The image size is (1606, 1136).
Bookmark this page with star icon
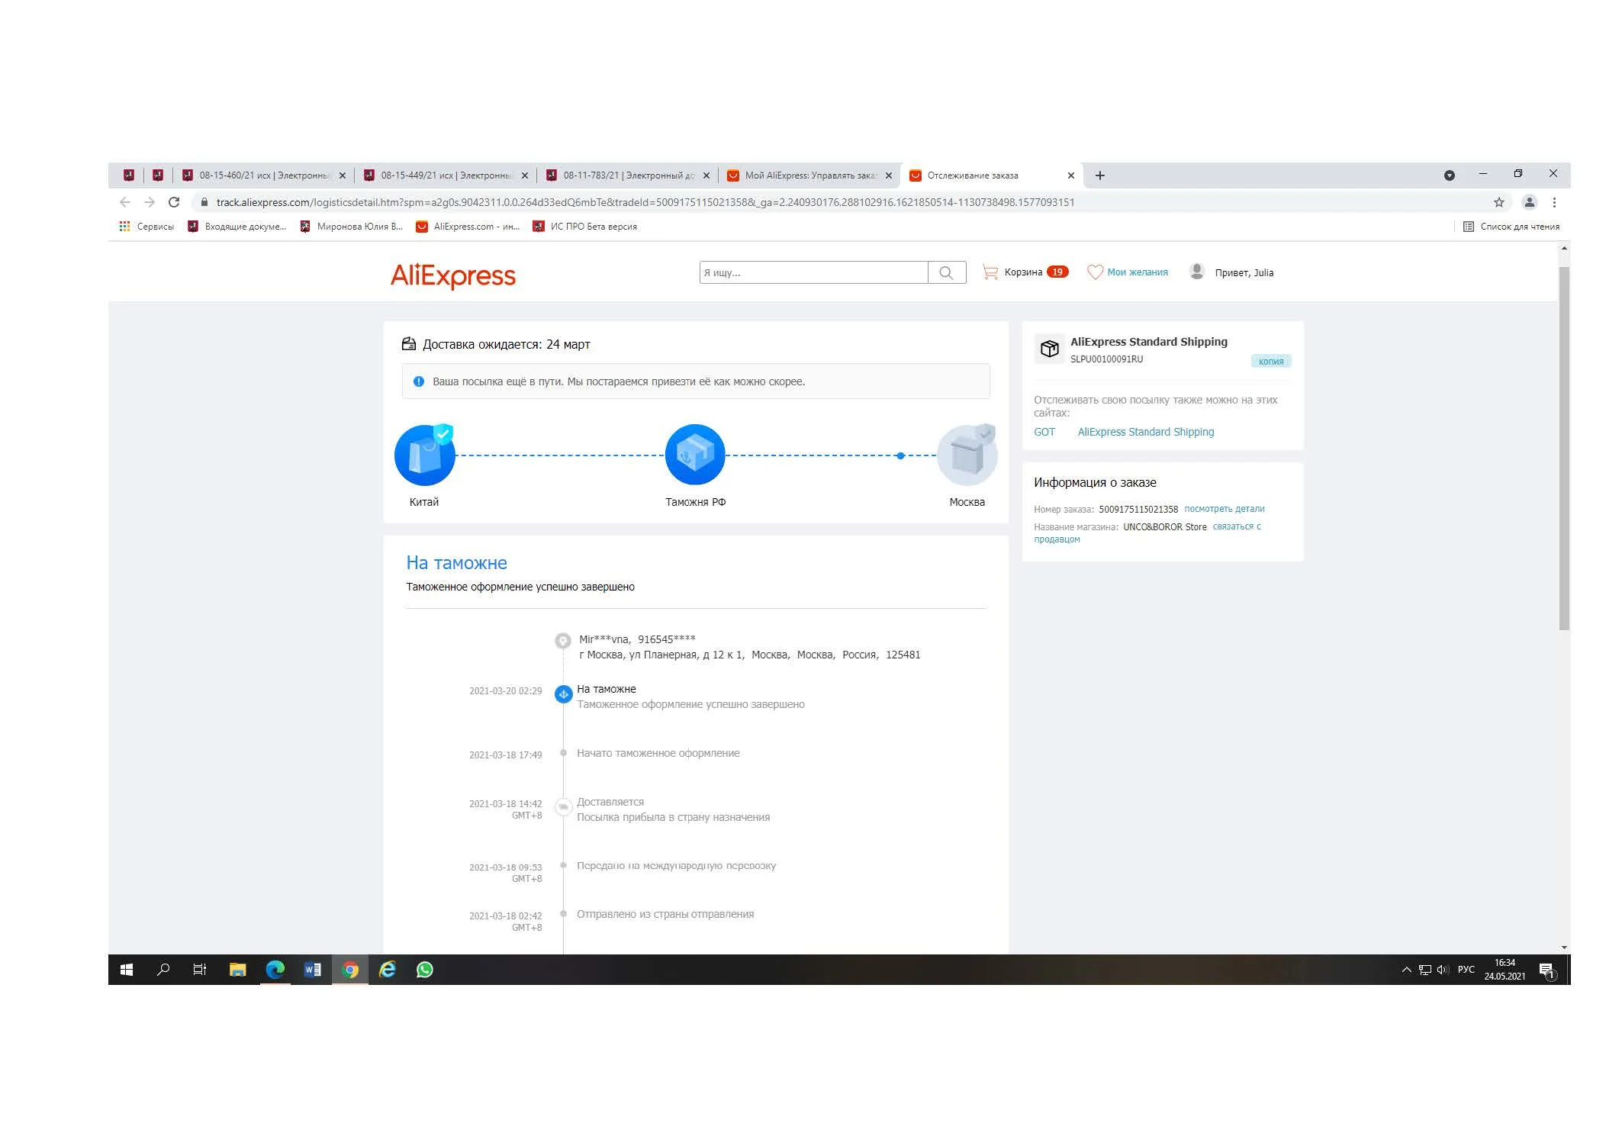click(x=1498, y=202)
